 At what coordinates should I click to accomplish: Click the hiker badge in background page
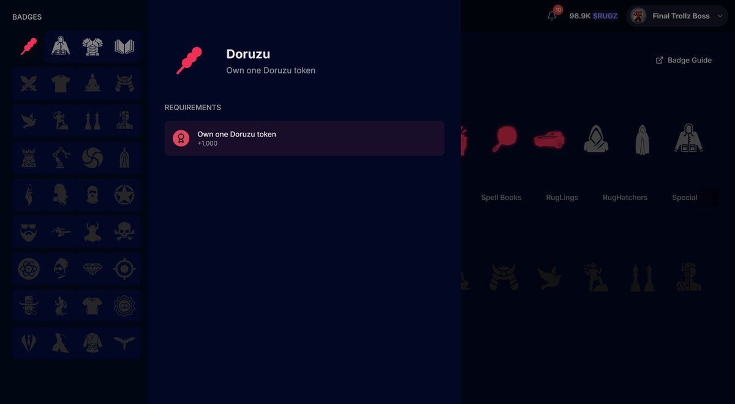coord(596,277)
